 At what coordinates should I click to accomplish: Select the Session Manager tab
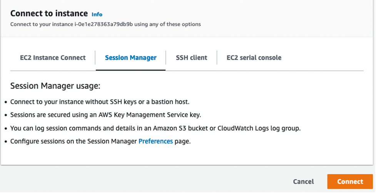pos(130,58)
